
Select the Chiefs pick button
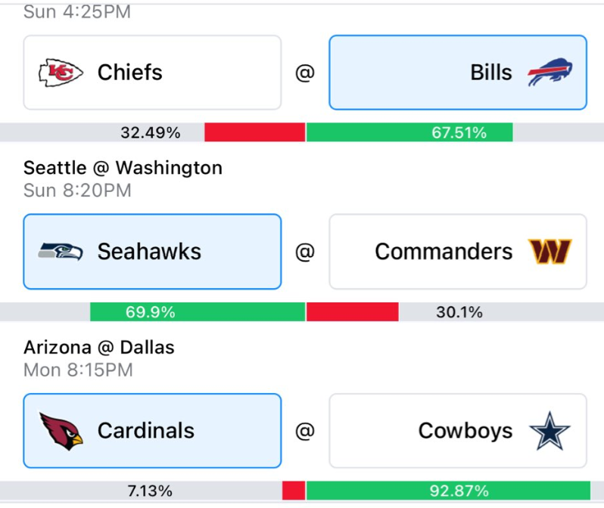152,73
